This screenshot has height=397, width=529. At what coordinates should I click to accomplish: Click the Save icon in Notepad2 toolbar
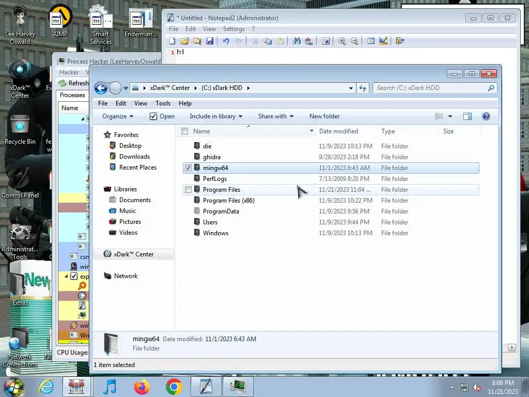coord(210,41)
